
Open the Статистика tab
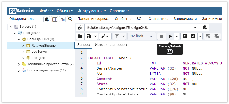tap(158, 19)
